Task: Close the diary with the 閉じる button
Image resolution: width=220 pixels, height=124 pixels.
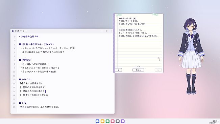Action: 138,70
